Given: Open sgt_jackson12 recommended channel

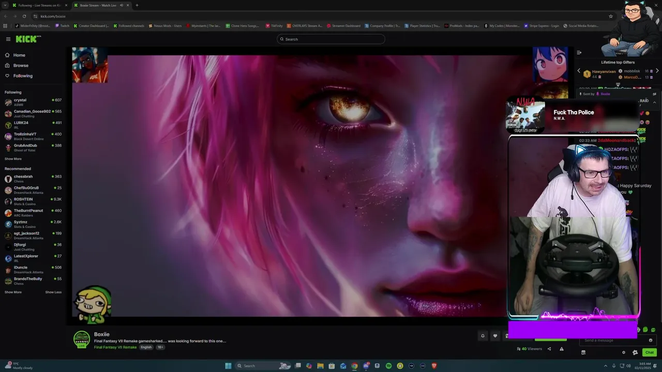Looking at the screenshot, I should [x=33, y=235].
